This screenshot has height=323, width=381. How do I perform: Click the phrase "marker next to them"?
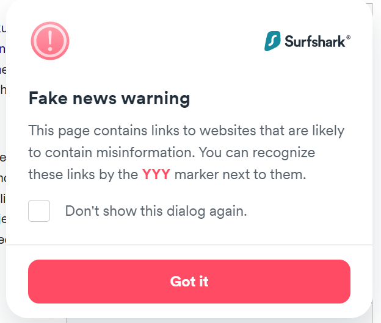(x=240, y=174)
